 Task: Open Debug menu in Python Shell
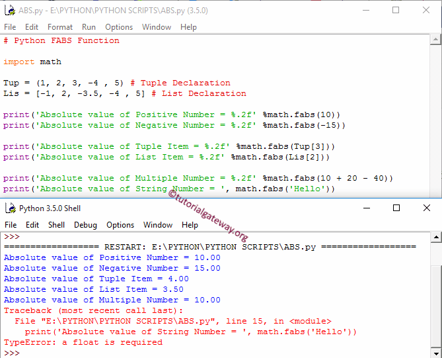(x=85, y=225)
